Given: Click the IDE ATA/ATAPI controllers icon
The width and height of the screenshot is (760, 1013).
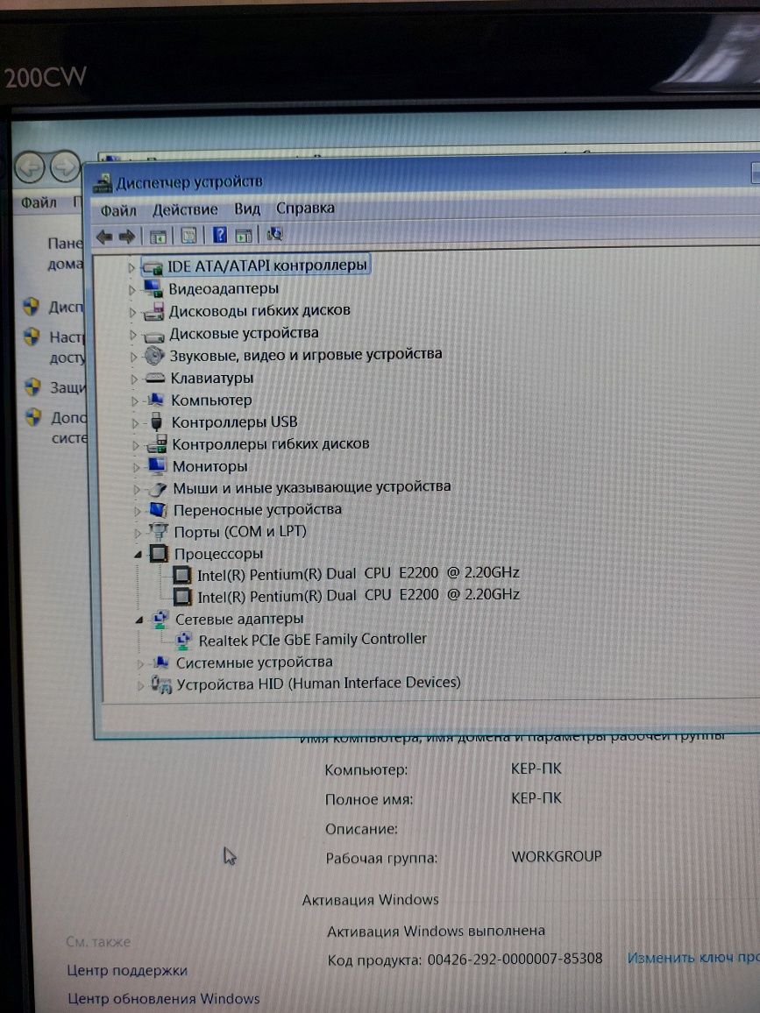Looking at the screenshot, I should tap(152, 266).
